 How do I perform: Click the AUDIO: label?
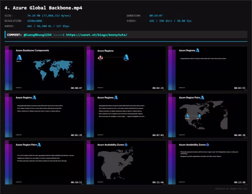click(x=9, y=26)
